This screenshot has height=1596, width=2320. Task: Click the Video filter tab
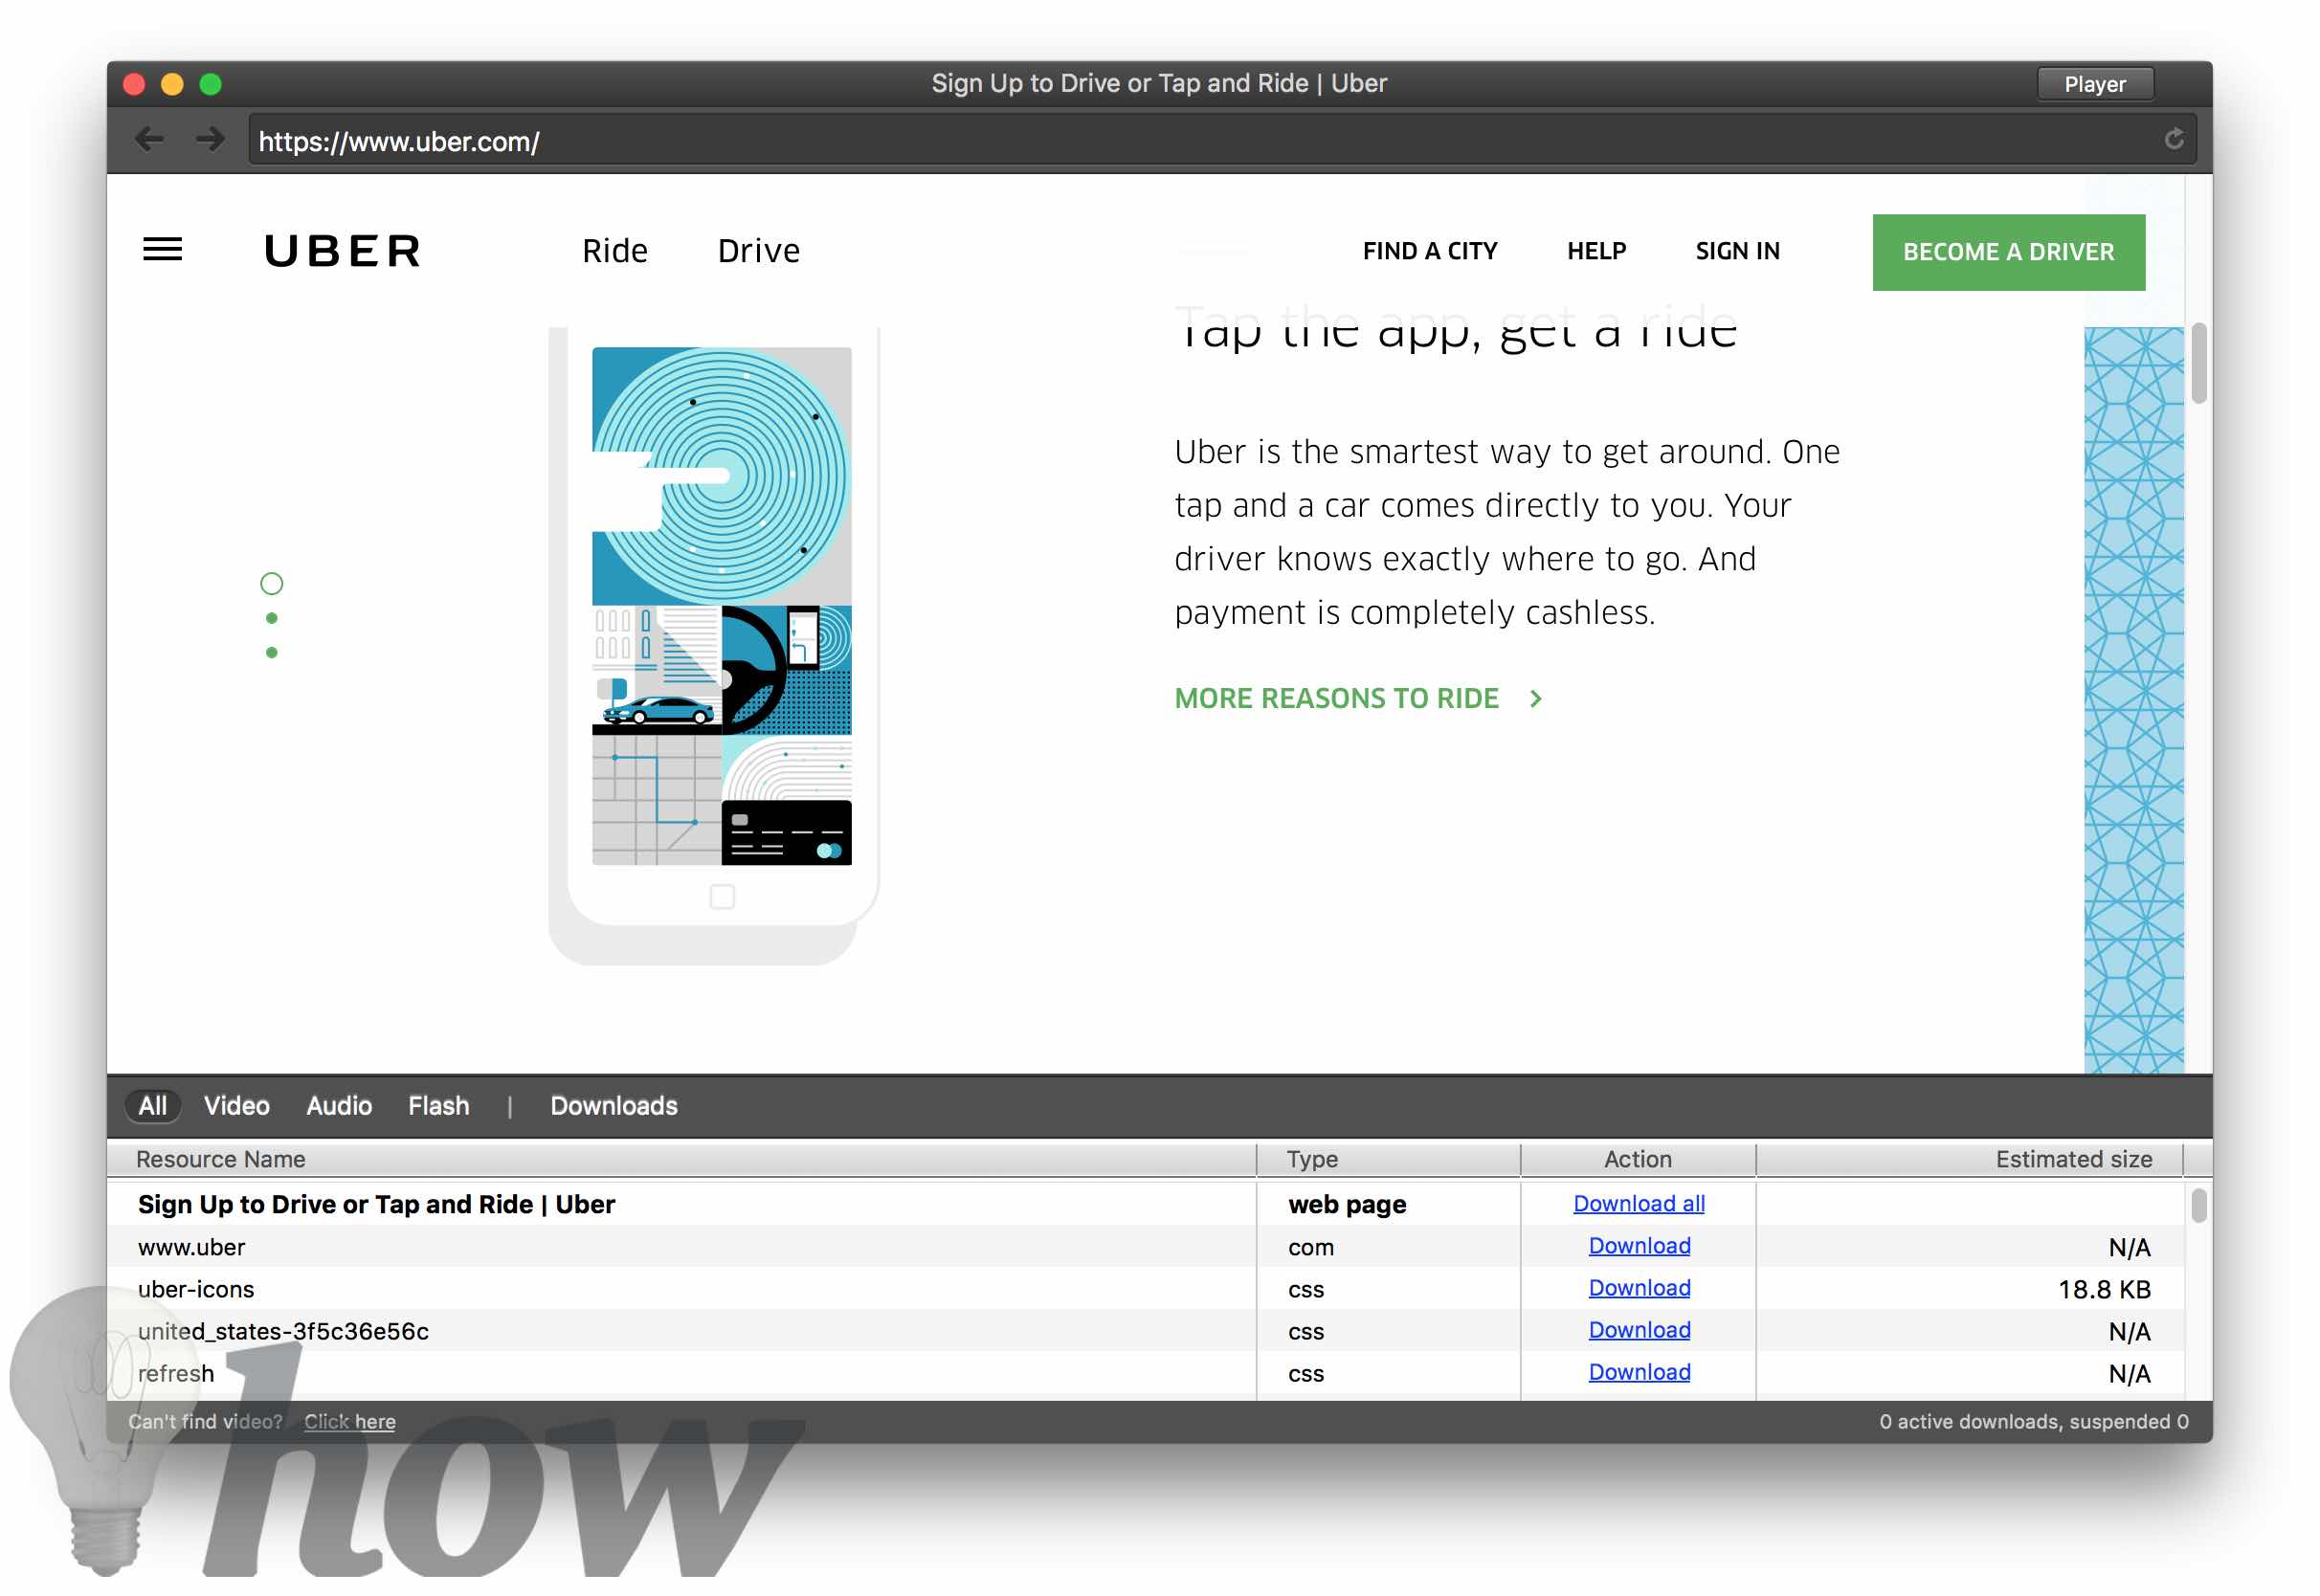click(236, 1104)
